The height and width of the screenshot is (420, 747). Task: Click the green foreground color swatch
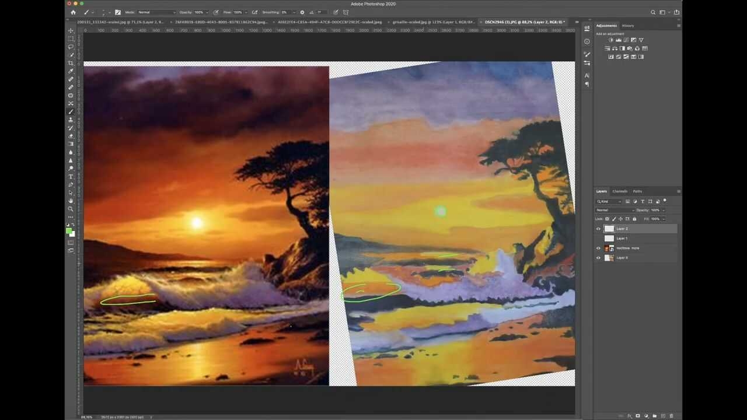pos(69,231)
